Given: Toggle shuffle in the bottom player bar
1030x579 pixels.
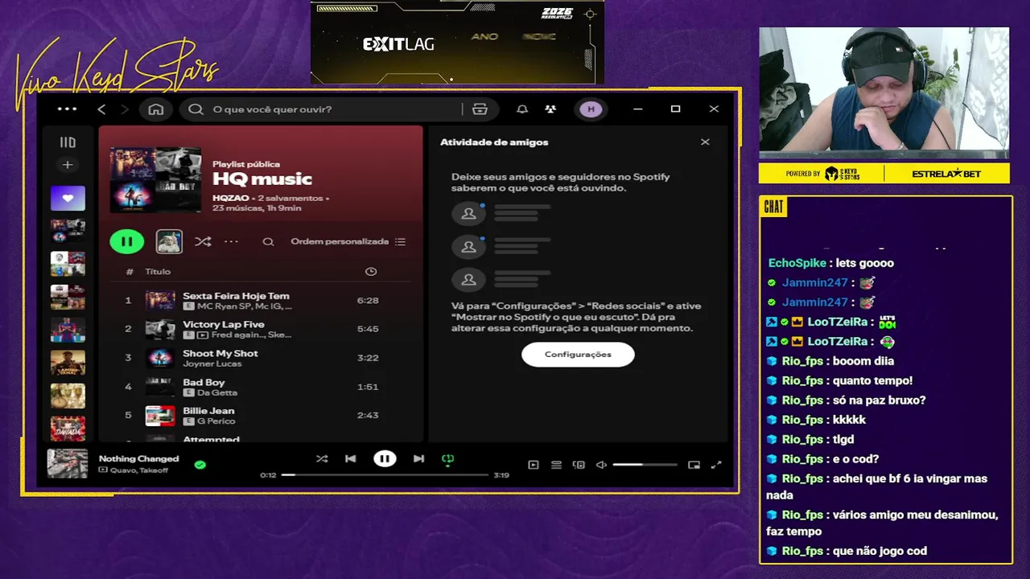Looking at the screenshot, I should (322, 459).
